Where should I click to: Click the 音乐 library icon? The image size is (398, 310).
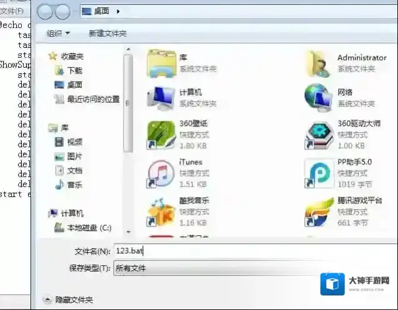[x=59, y=185]
